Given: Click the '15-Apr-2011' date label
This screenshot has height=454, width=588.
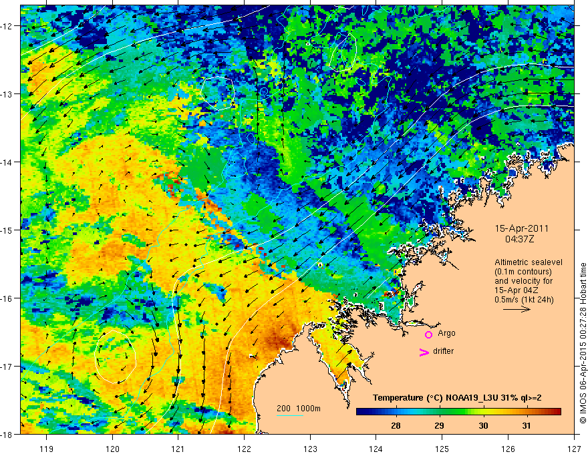Looking at the screenshot, I should coord(522,228).
